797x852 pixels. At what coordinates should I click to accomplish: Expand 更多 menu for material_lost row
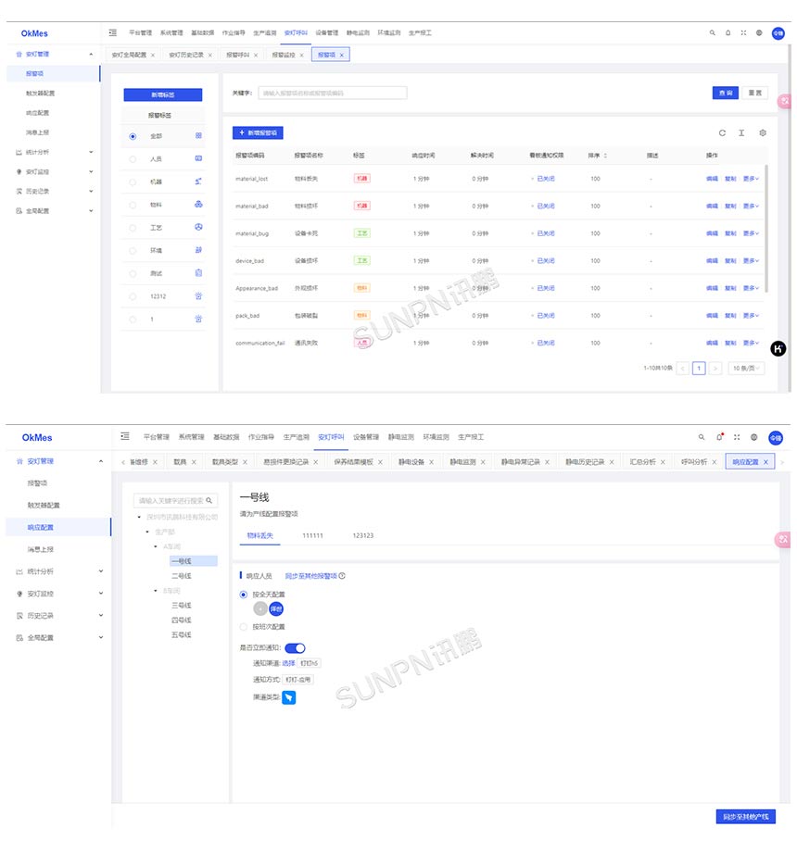751,180
